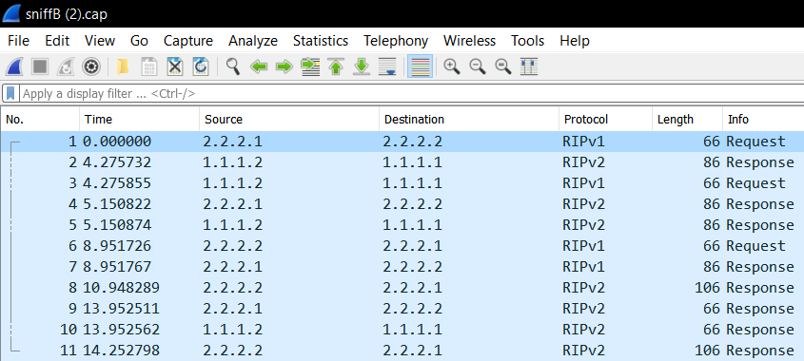Sort by the Destination column header
Viewport: 804px width, 361px height.
(469, 120)
